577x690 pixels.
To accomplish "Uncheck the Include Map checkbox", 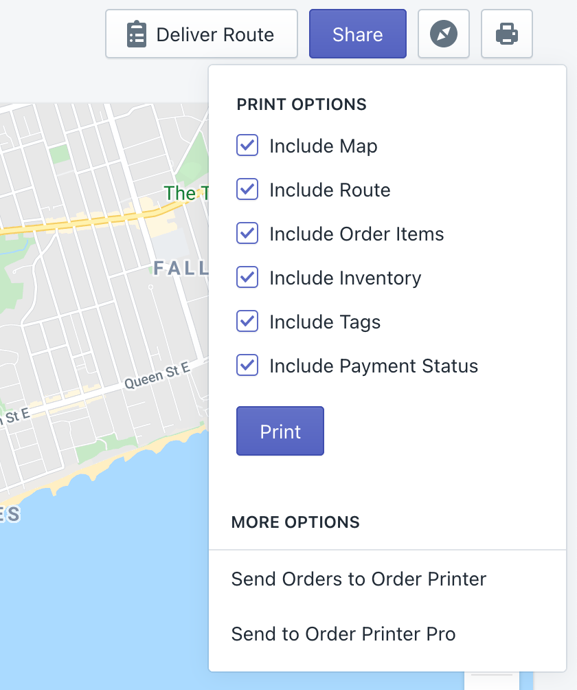I will click(x=247, y=146).
